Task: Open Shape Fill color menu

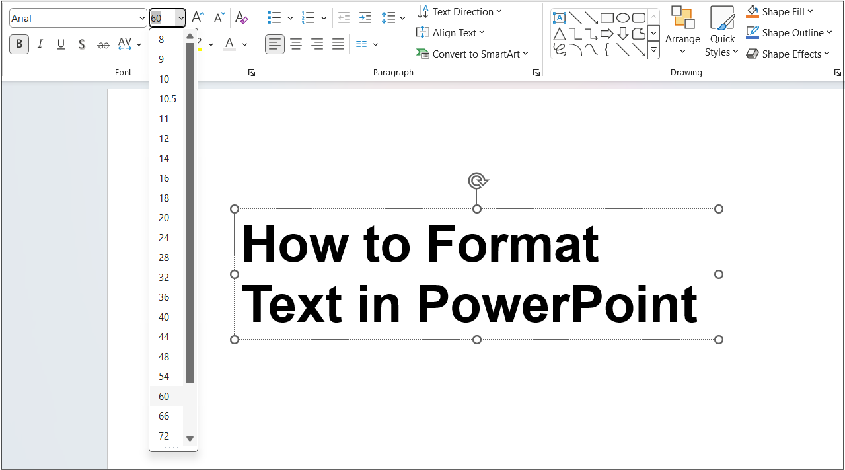Action: click(x=780, y=11)
